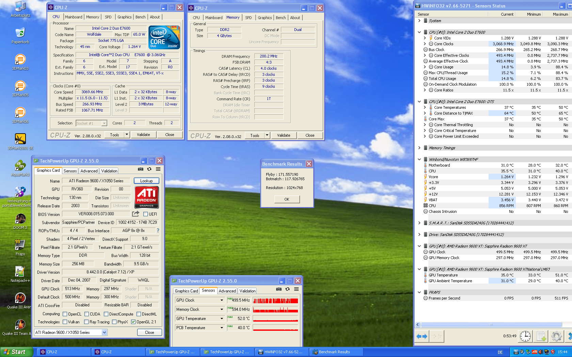Open the ATI Radeon 9600 card selector dropdown

pos(104,333)
